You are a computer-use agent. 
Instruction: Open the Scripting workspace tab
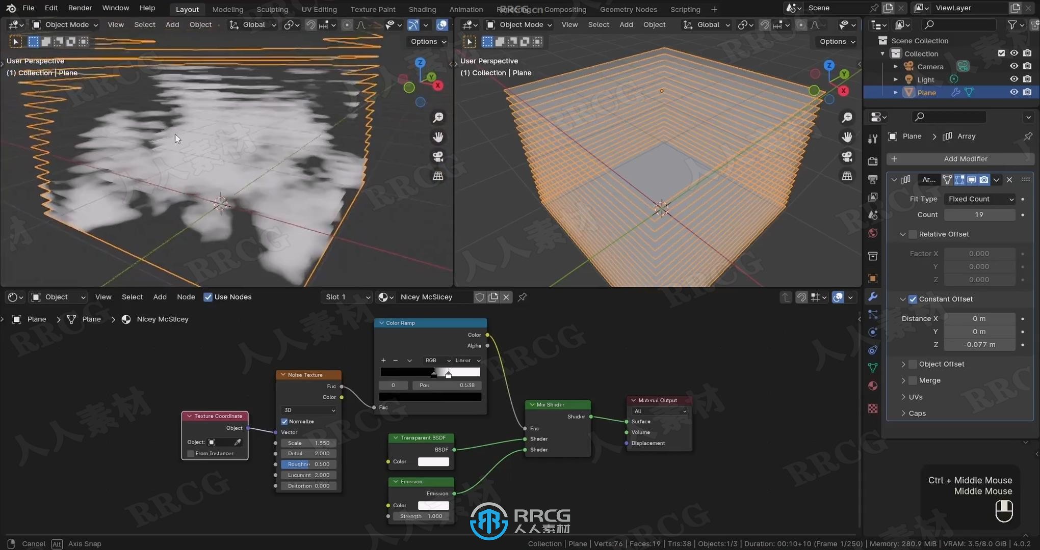coord(684,8)
